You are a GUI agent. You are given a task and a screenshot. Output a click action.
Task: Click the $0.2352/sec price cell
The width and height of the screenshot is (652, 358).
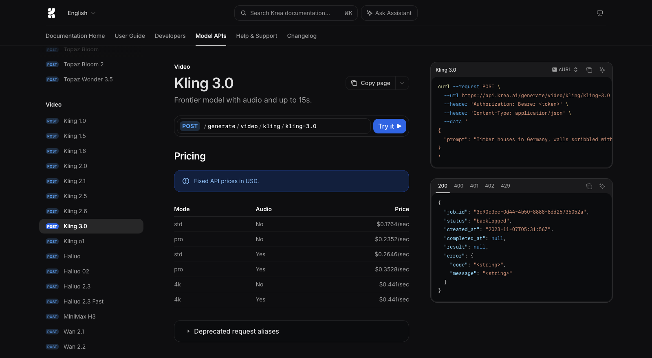(x=392, y=239)
